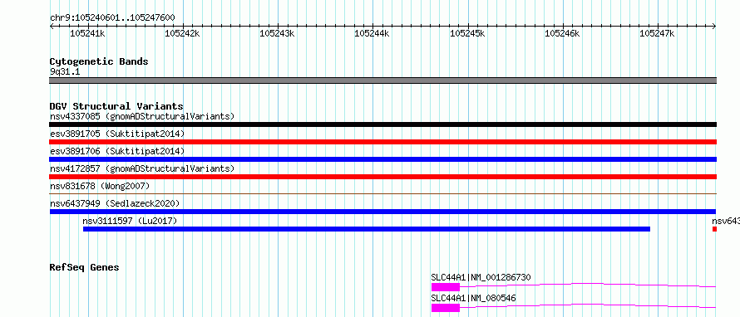Screen dimensions: 740x317
Task: Click the SLC44A1|NM_001286730 gene label
Action: (481, 277)
